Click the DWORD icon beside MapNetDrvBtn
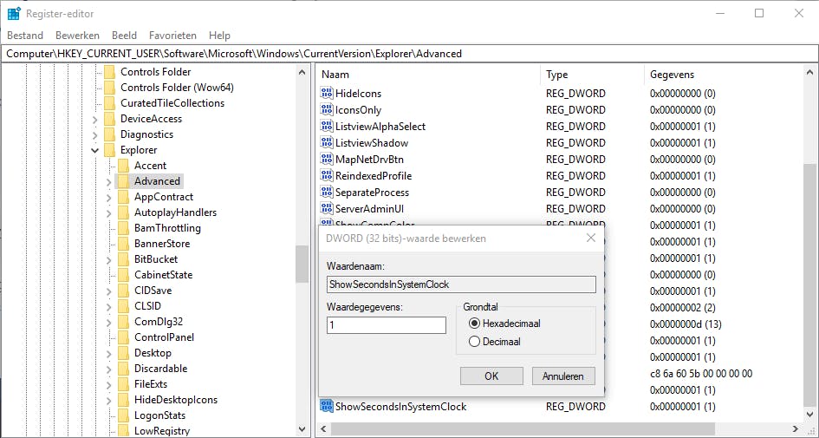819x438 pixels. [x=327, y=160]
